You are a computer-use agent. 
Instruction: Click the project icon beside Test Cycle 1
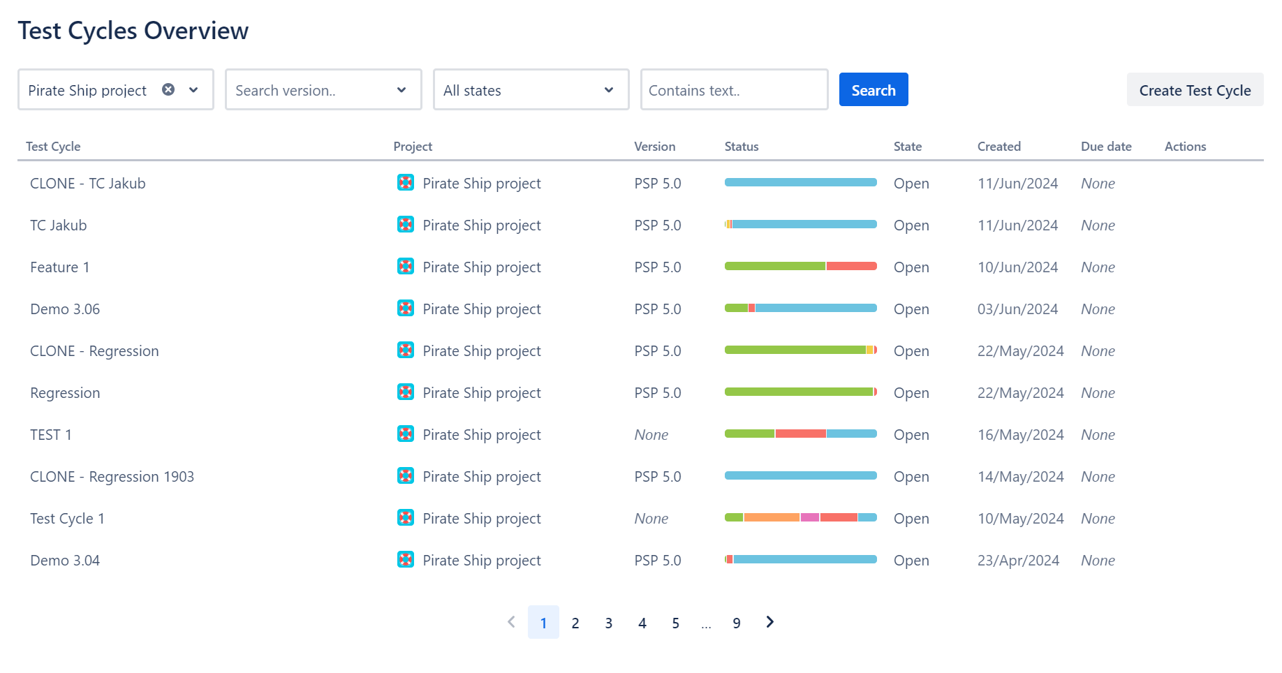406,518
